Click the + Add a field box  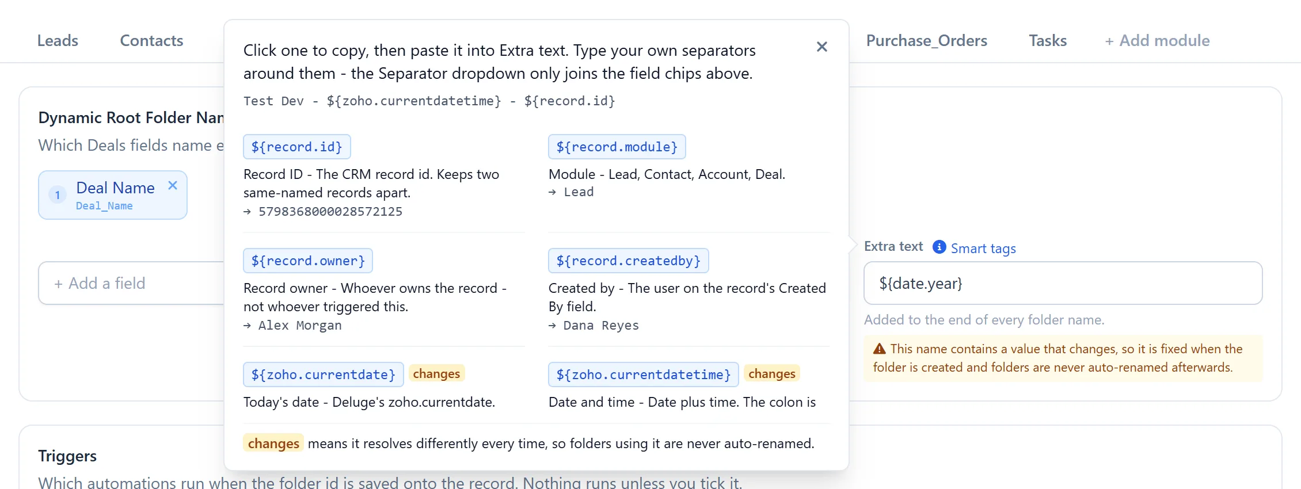coord(131,283)
